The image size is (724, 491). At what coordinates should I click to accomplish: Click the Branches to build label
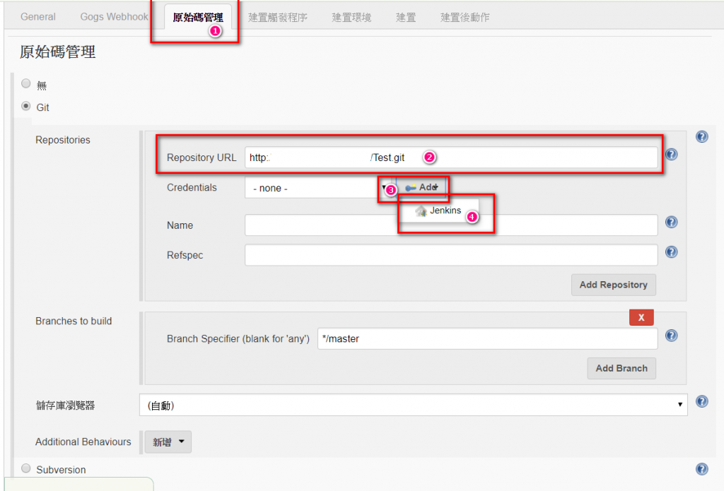coord(74,321)
